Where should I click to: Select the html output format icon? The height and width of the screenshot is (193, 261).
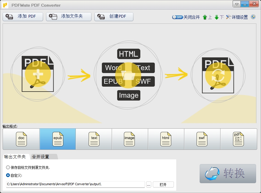[x=166, y=139]
